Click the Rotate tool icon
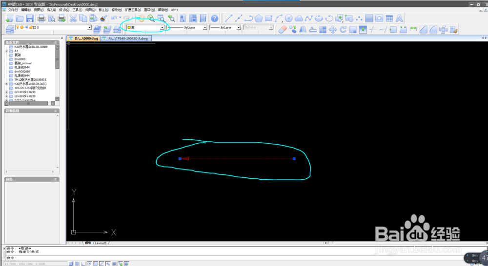This screenshot has height=266, width=488. (x=343, y=30)
